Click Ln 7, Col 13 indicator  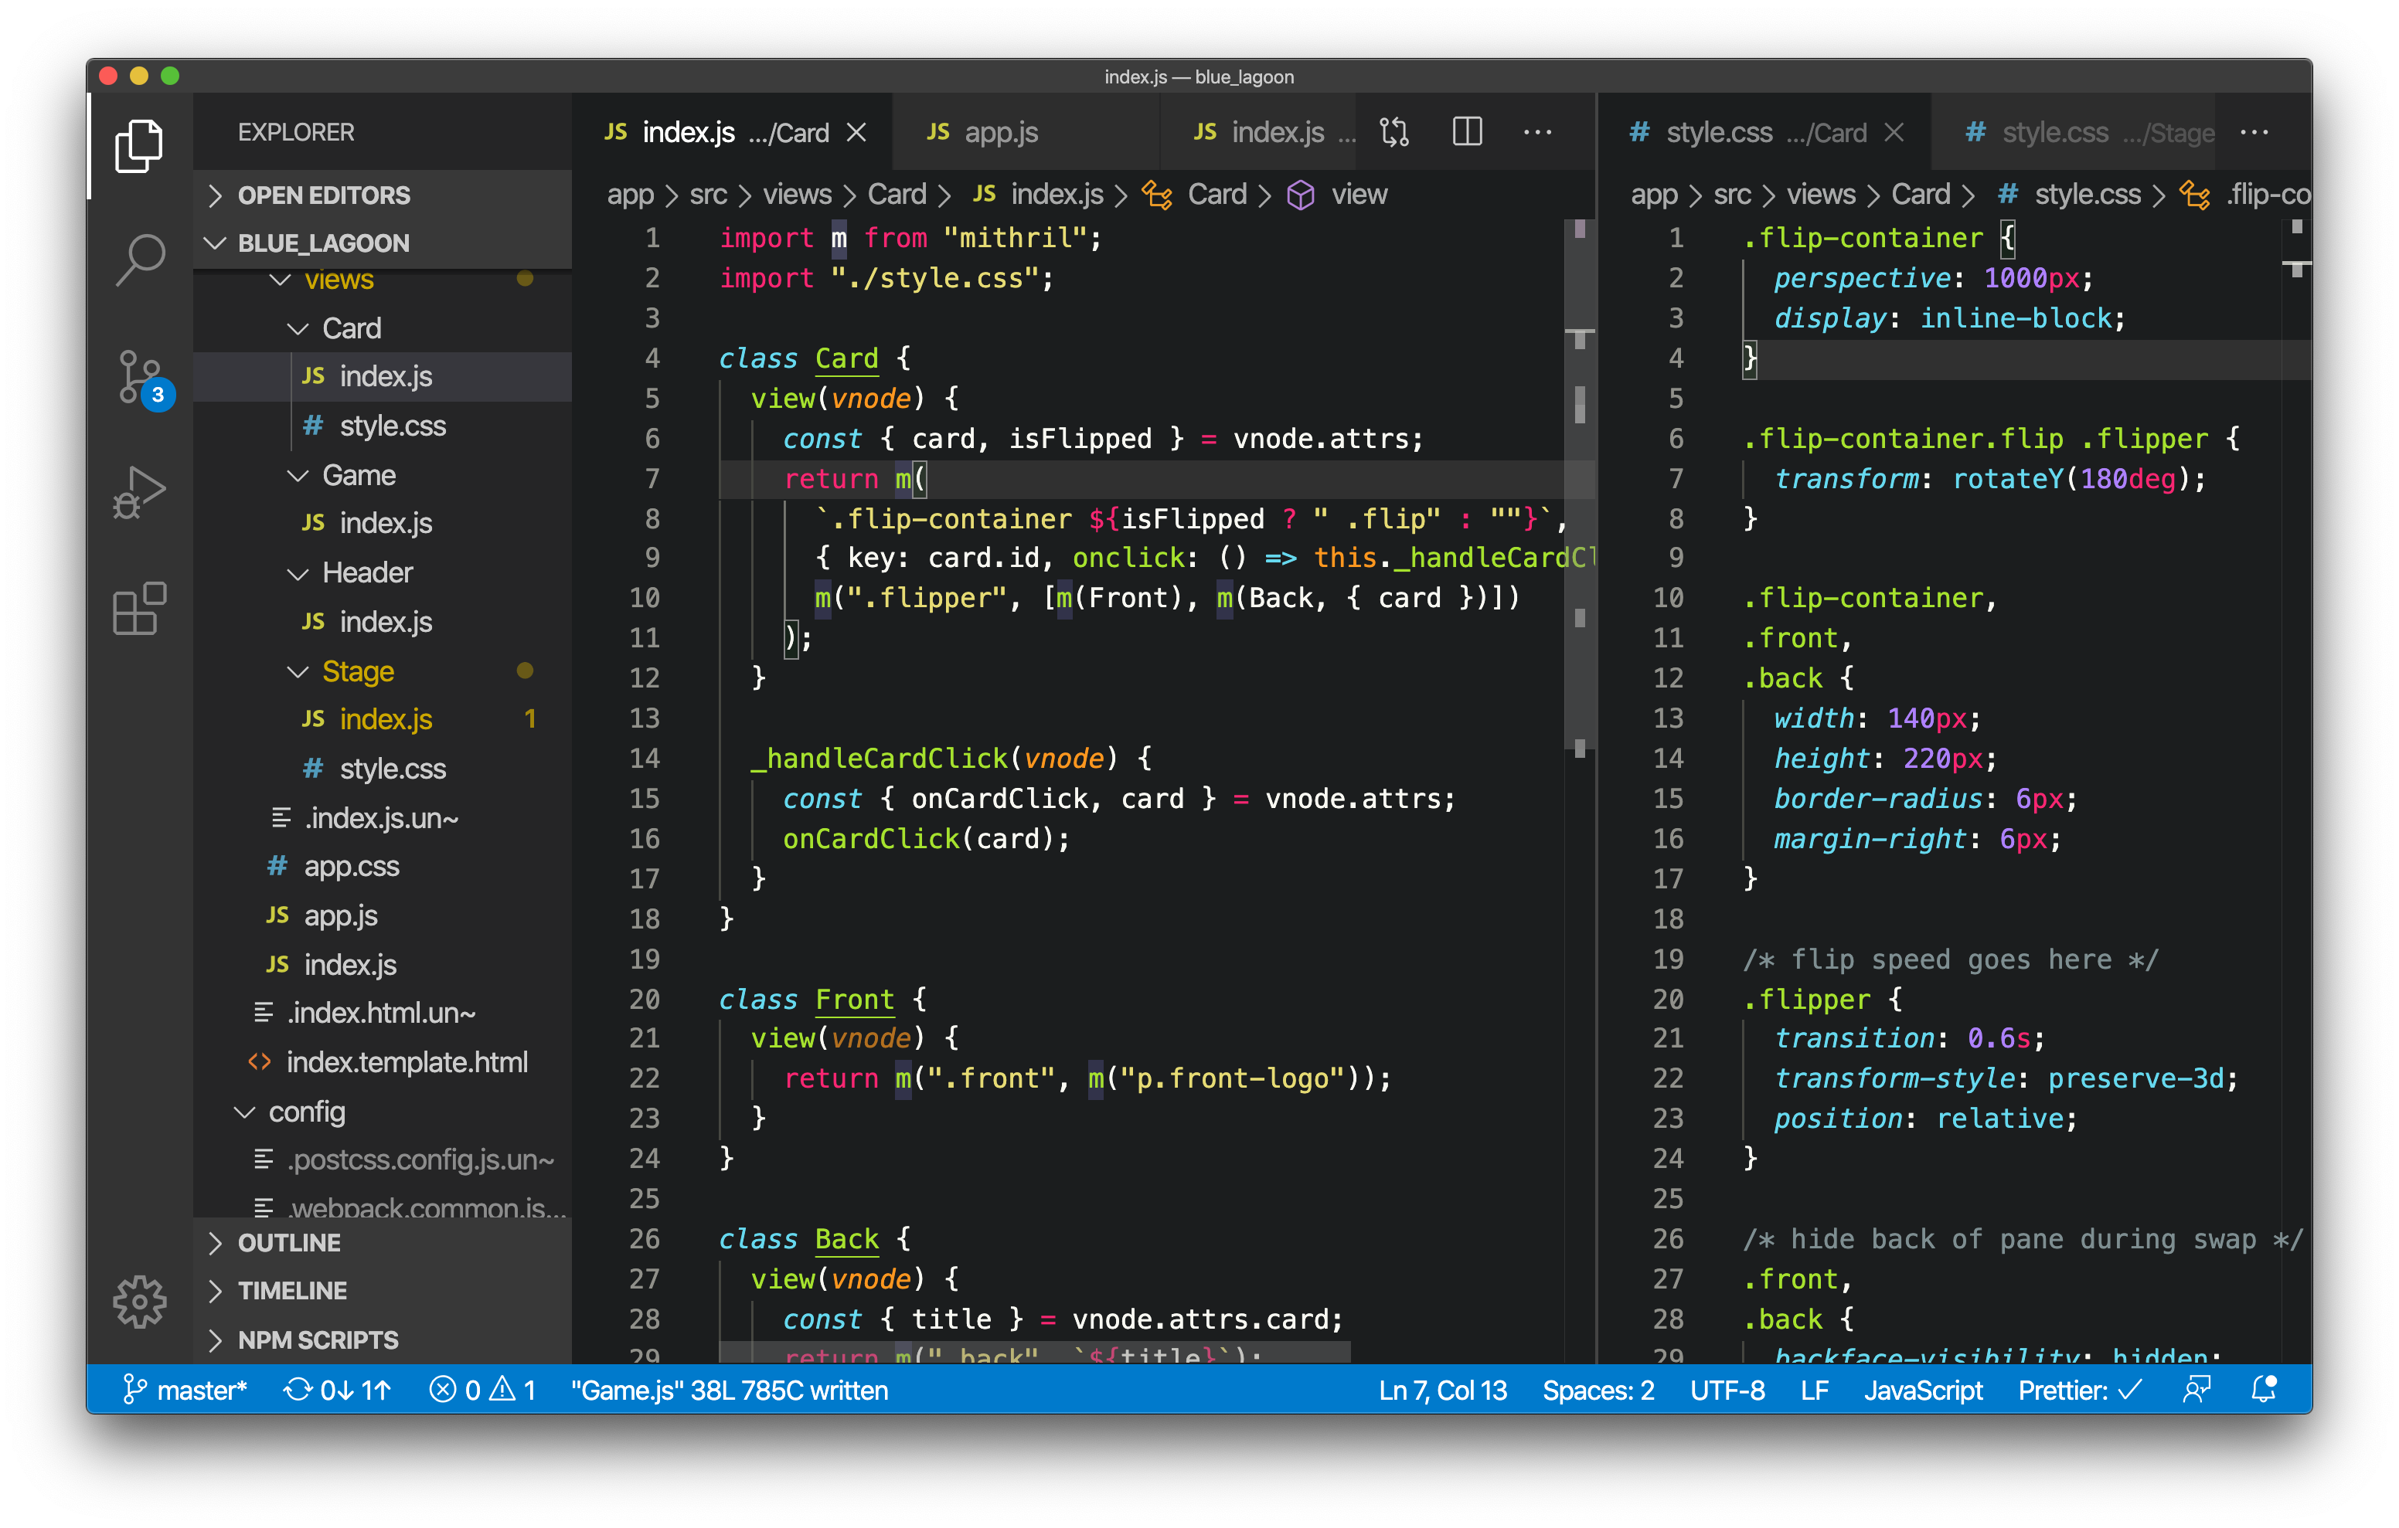coord(1441,1390)
